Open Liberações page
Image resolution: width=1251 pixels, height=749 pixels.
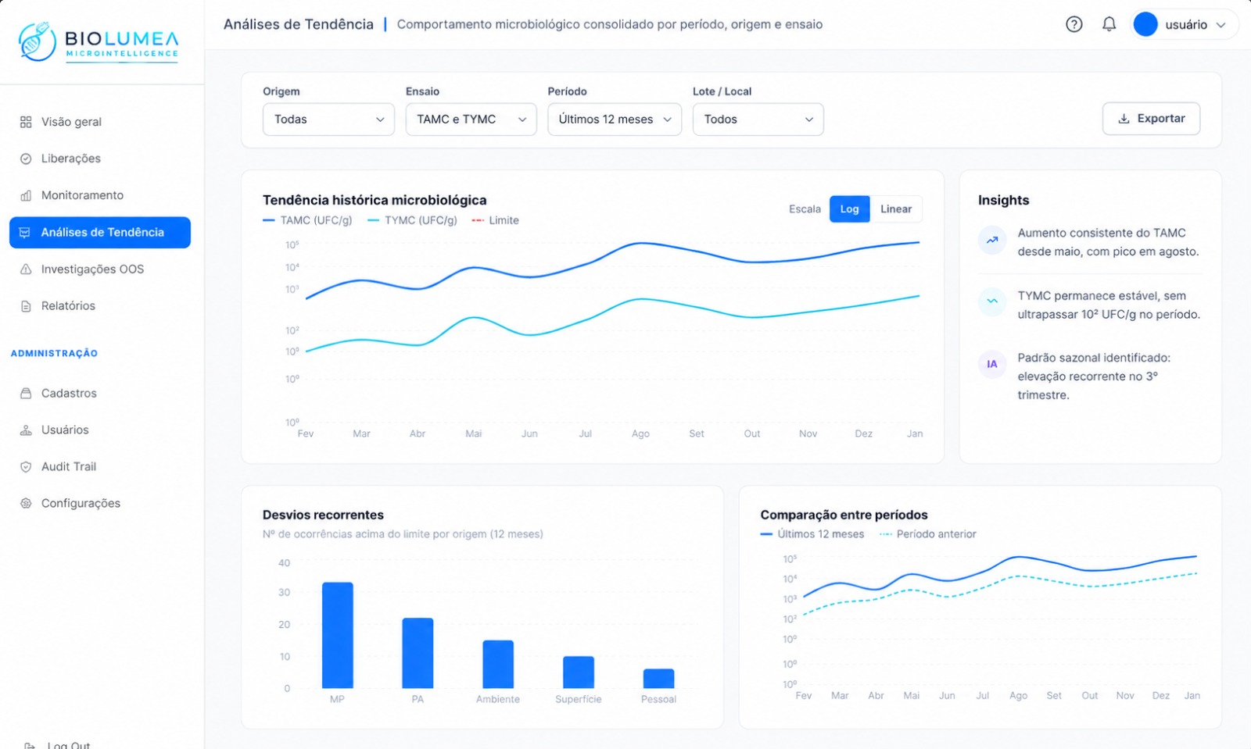pos(100,159)
